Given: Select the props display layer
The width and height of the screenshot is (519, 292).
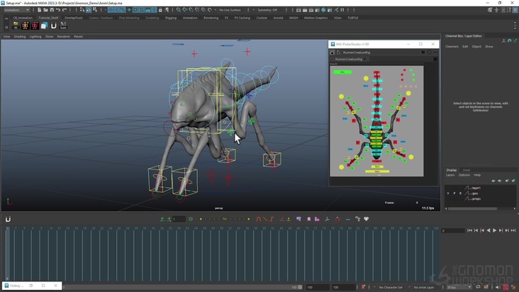Looking at the screenshot, I should point(476,198).
